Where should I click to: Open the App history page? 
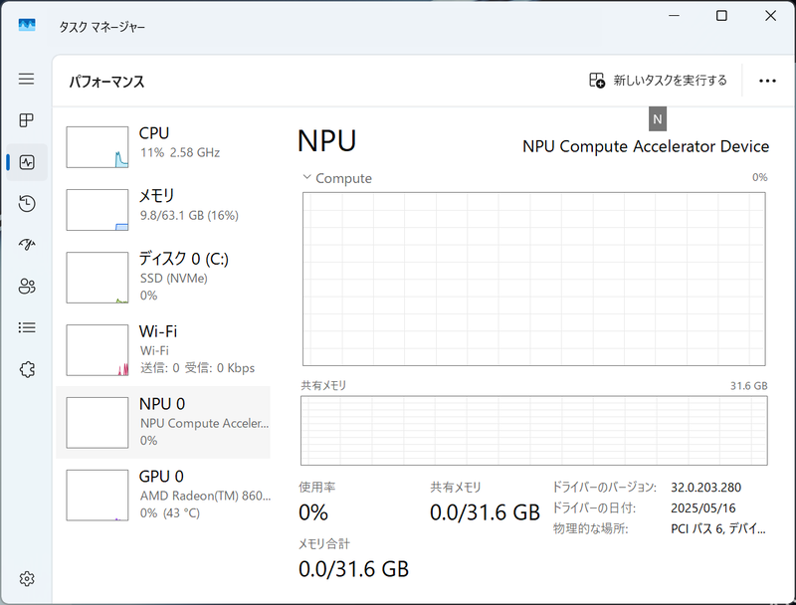27,203
